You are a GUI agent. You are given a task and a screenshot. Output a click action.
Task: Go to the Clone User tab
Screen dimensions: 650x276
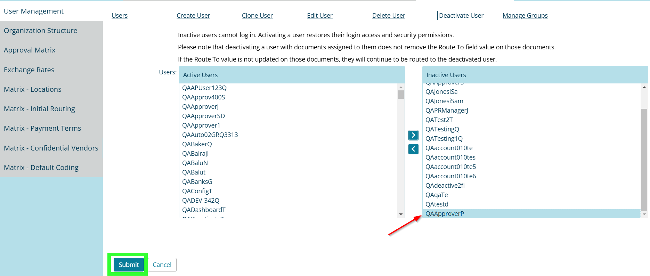pos(257,16)
